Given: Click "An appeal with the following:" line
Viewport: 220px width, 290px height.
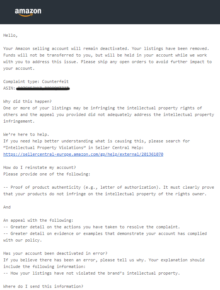Looking at the screenshot, I should [38, 221].
